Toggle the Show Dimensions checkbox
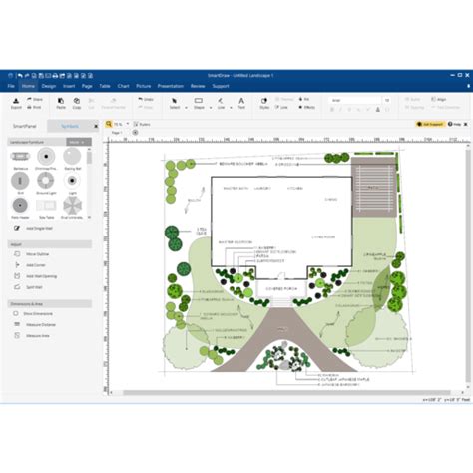 [x=16, y=313]
